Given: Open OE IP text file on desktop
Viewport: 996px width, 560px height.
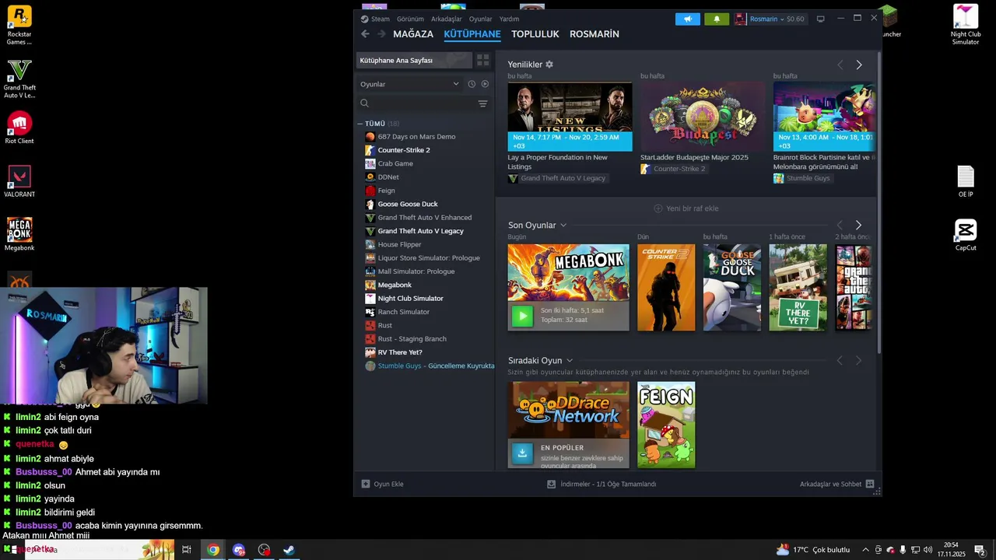Looking at the screenshot, I should 966,182.
